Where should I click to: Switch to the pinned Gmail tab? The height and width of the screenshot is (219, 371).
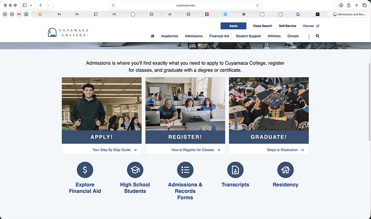(19, 14)
